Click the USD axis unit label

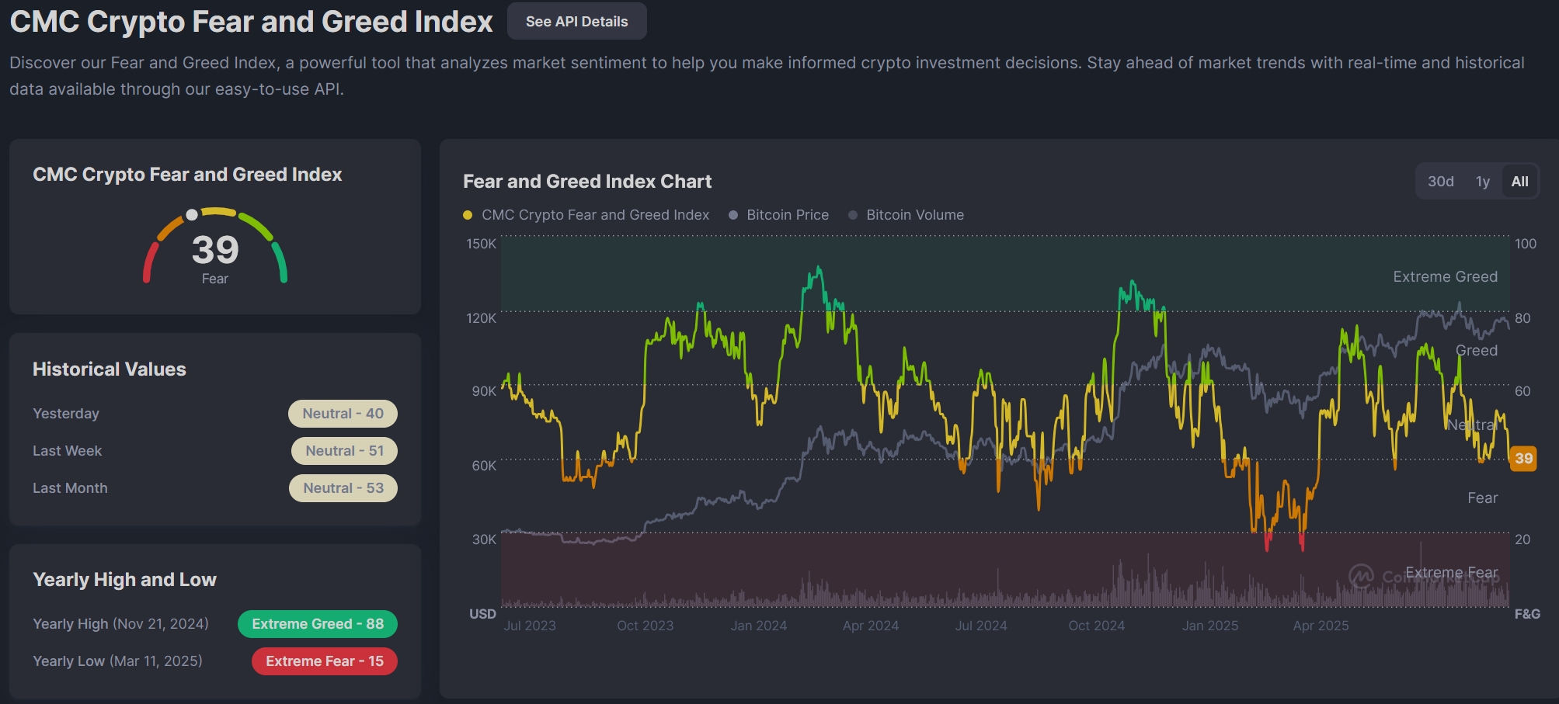[x=482, y=614]
